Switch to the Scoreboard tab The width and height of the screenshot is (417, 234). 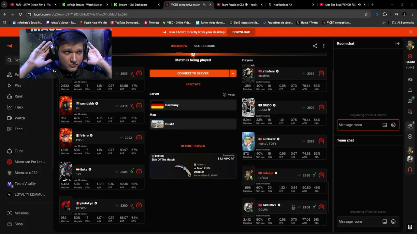pos(205,46)
